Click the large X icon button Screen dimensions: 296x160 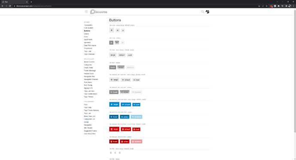112,30
